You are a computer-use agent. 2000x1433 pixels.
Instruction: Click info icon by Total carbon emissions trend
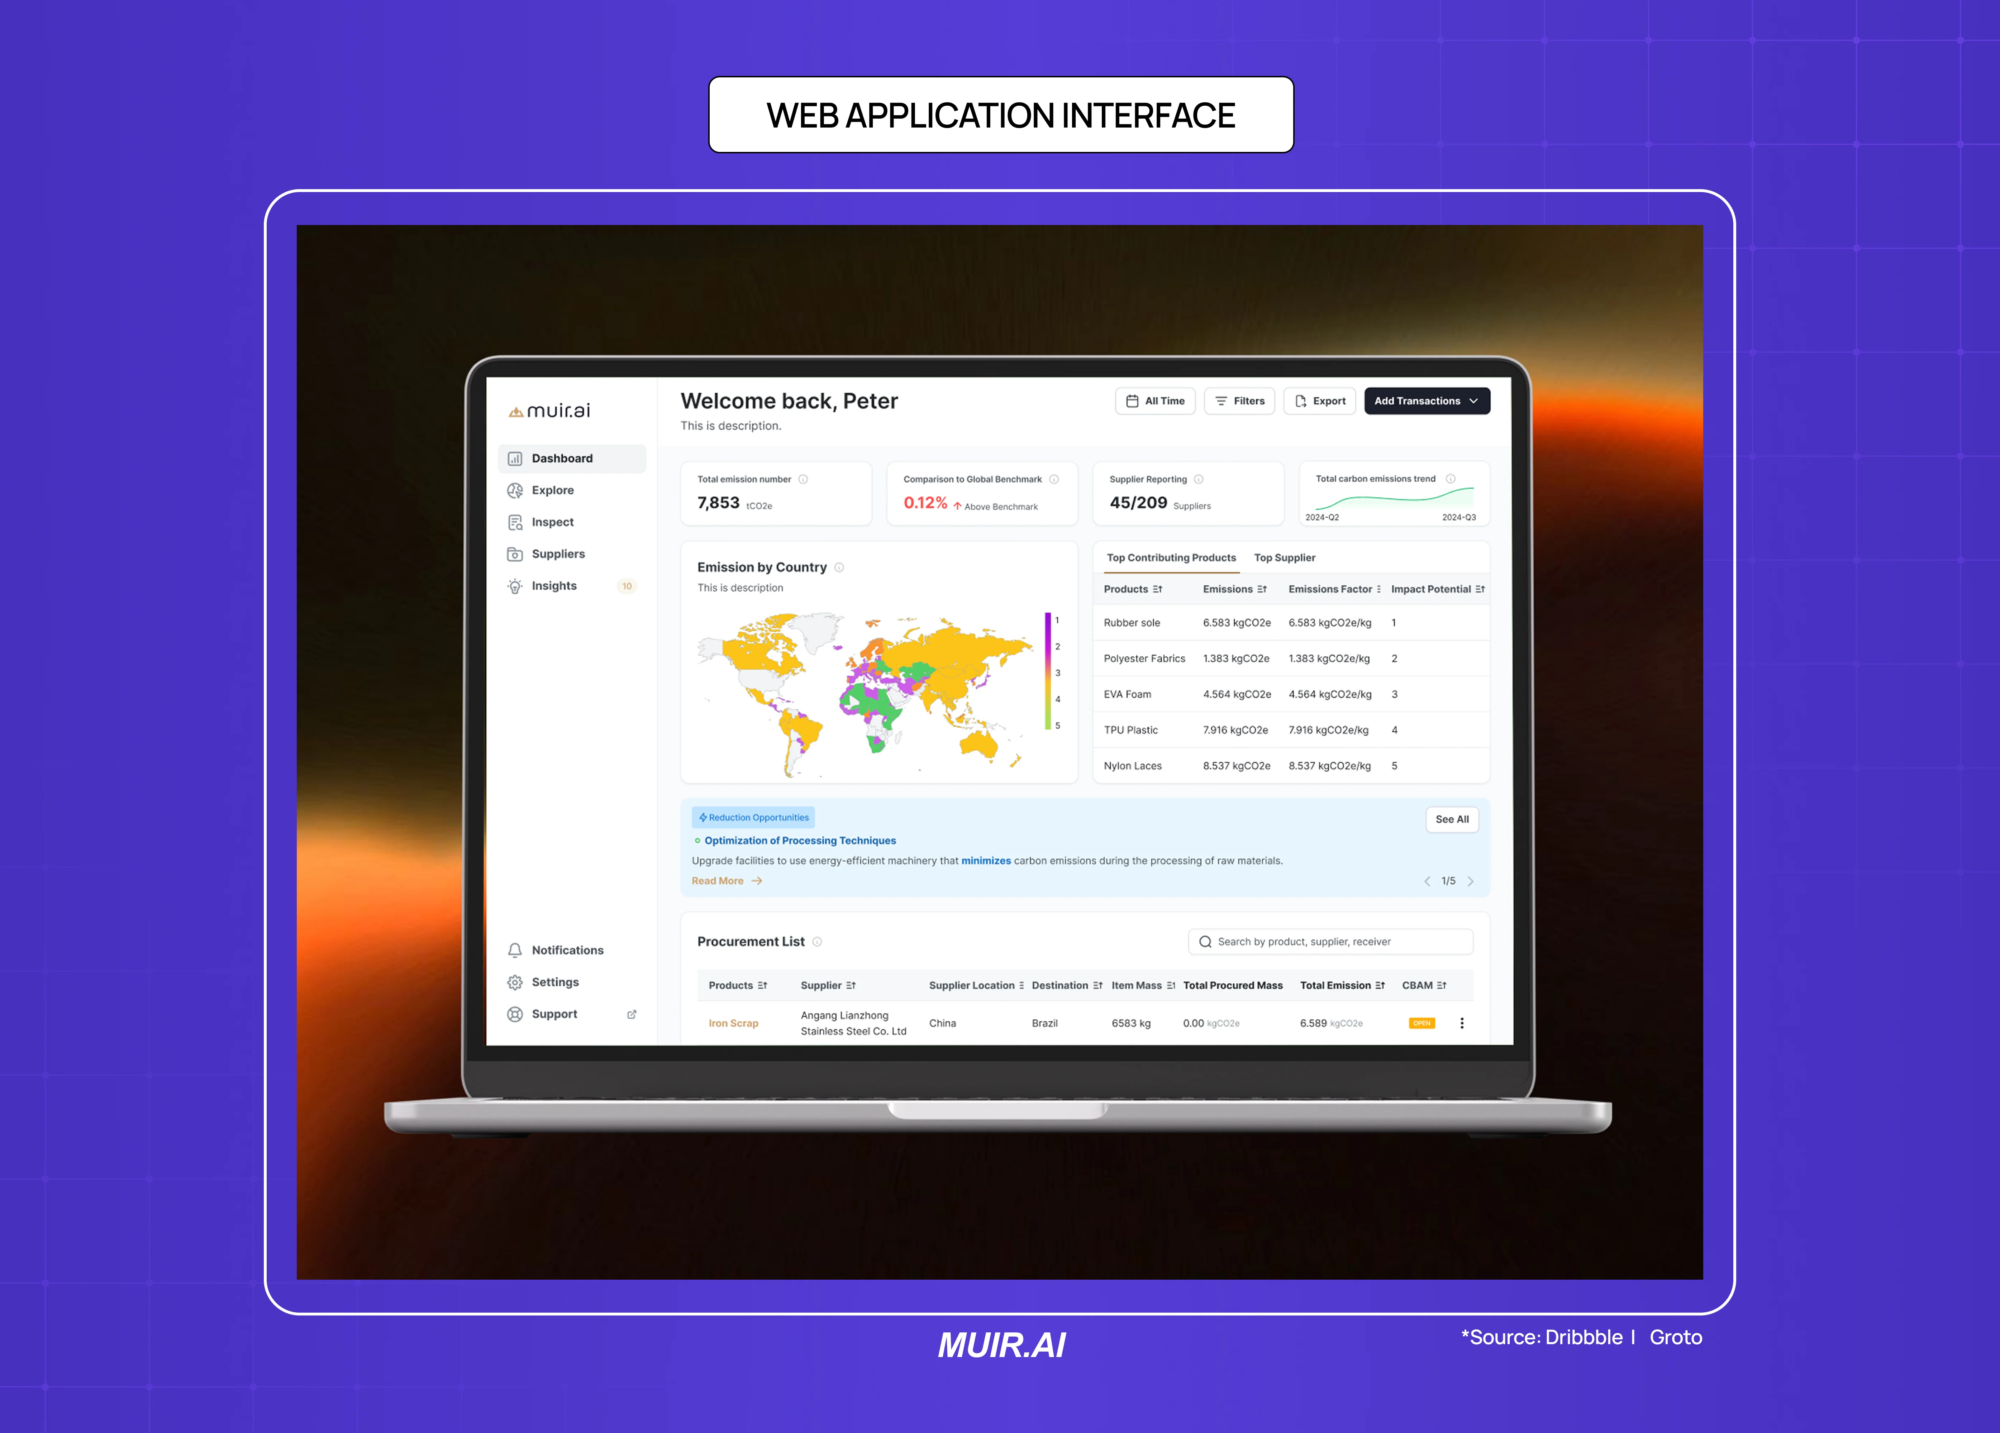1451,479
